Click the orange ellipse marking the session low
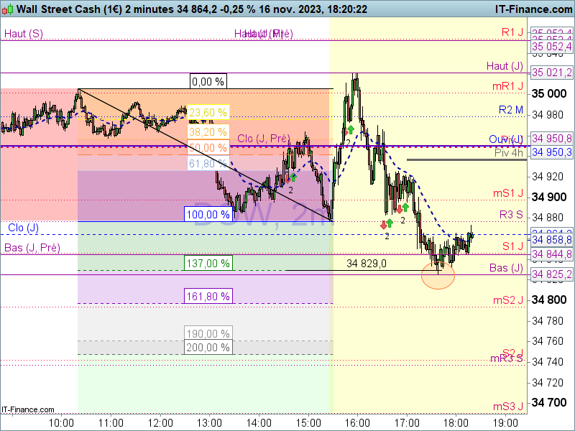This screenshot has height=431, width=575. (438, 275)
